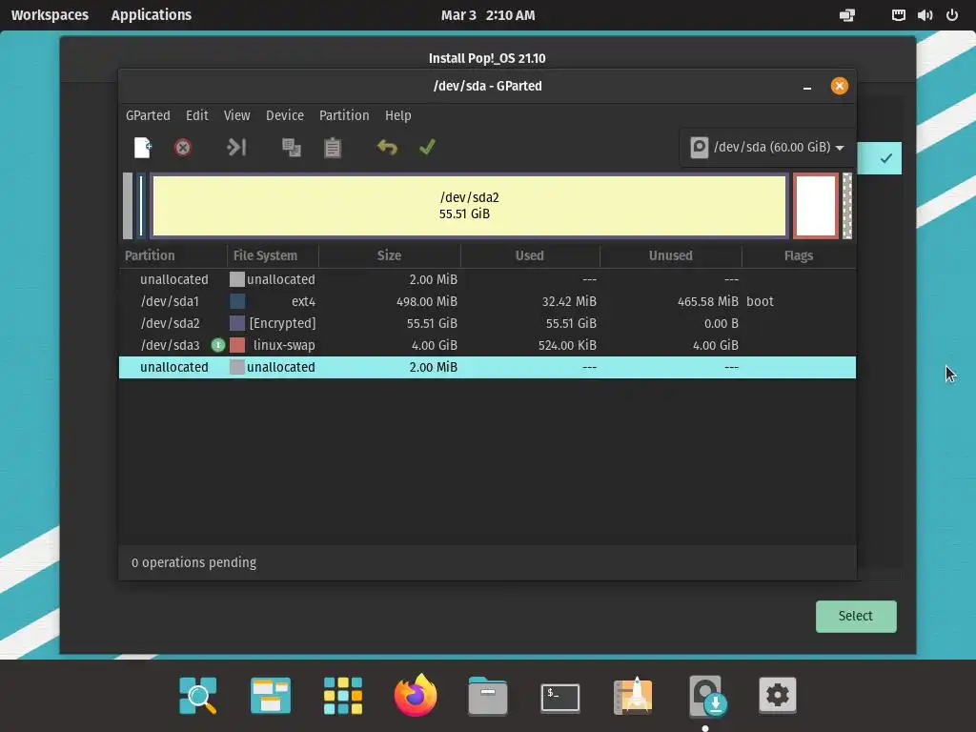
Task: Open Pop!_Shop rocket icon in dock
Action: [x=633, y=695]
